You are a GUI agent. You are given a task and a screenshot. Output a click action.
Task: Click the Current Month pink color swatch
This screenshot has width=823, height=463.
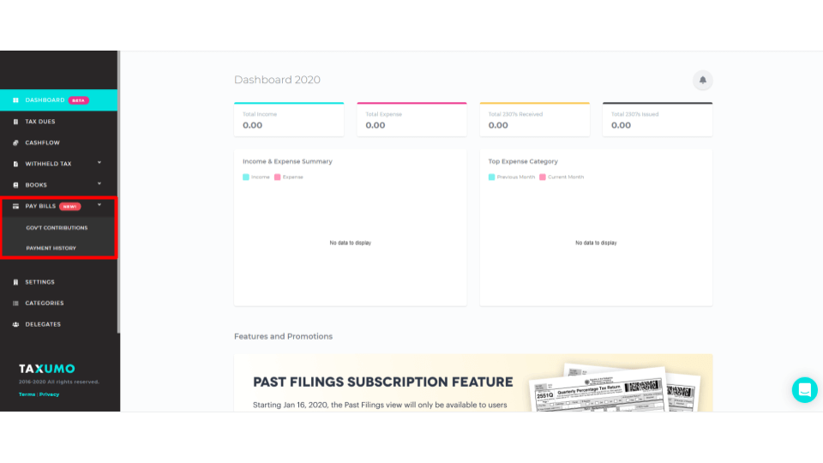point(543,177)
